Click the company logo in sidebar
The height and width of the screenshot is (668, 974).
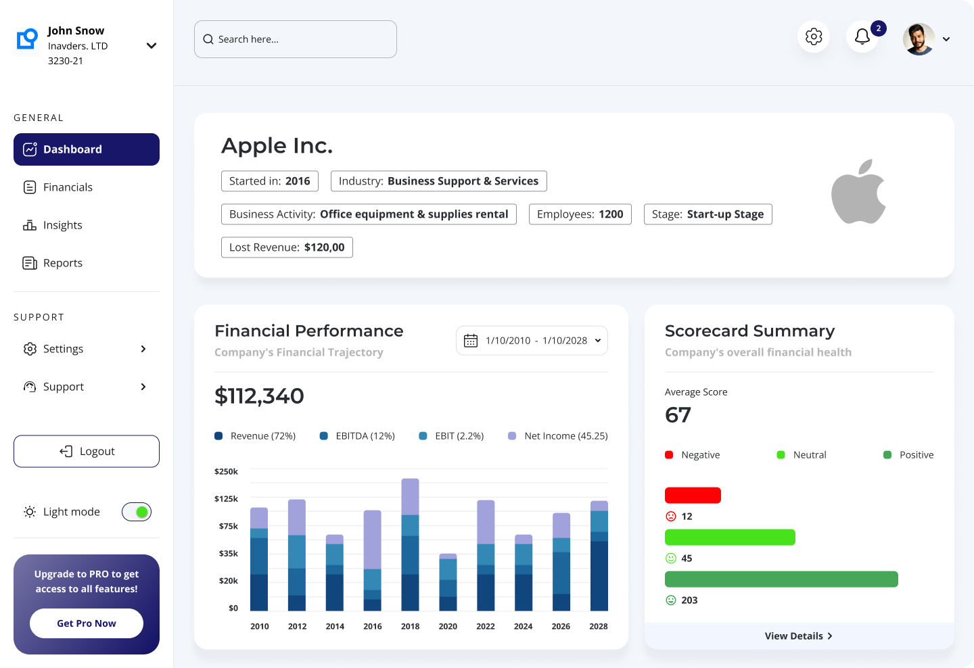coord(27,39)
